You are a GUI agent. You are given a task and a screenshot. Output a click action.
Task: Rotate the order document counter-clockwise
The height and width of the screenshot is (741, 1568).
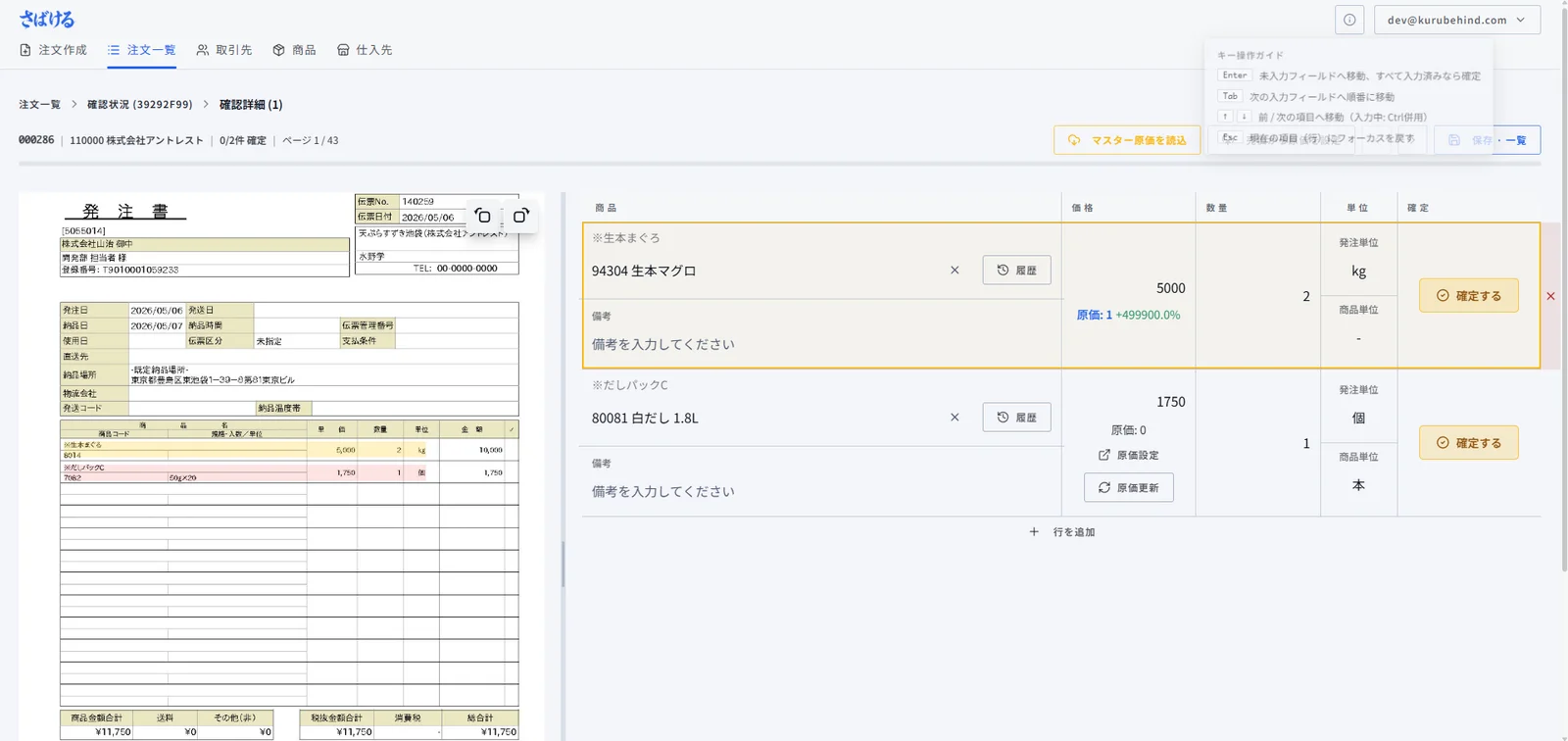click(x=483, y=216)
